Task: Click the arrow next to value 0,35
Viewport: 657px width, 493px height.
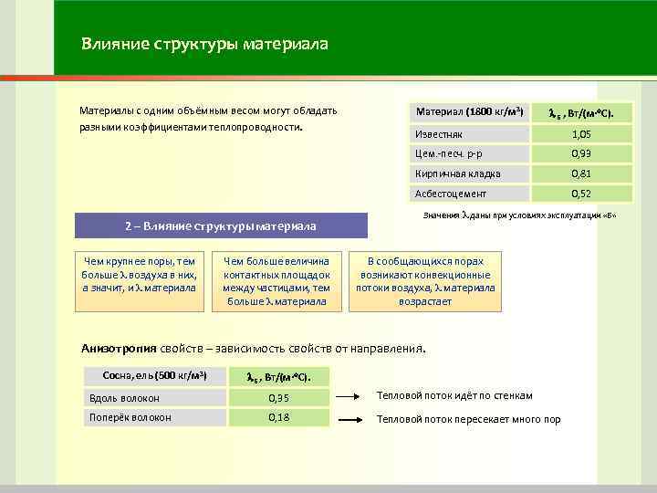Action: [348, 396]
